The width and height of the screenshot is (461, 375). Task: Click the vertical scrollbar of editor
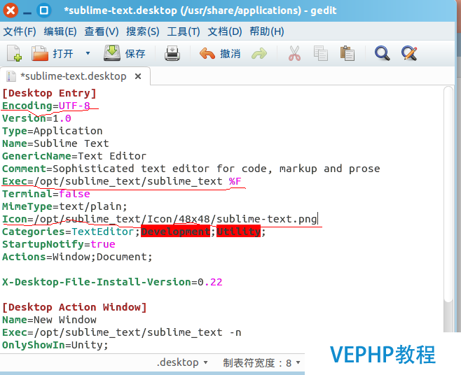coord(448,194)
